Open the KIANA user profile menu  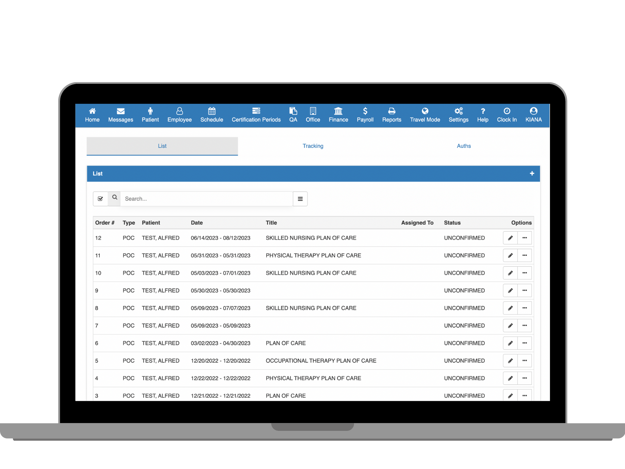tap(533, 114)
